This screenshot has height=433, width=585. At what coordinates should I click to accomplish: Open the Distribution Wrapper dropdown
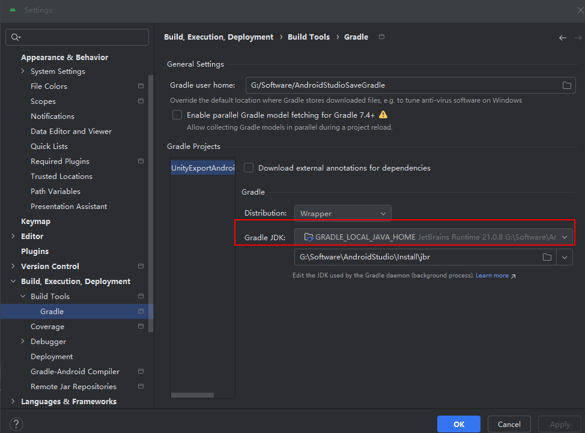[342, 213]
